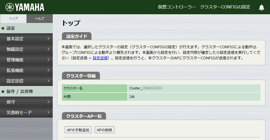Expand the chevron beside 設定送信
The image size is (270, 140).
(x=49, y=81)
